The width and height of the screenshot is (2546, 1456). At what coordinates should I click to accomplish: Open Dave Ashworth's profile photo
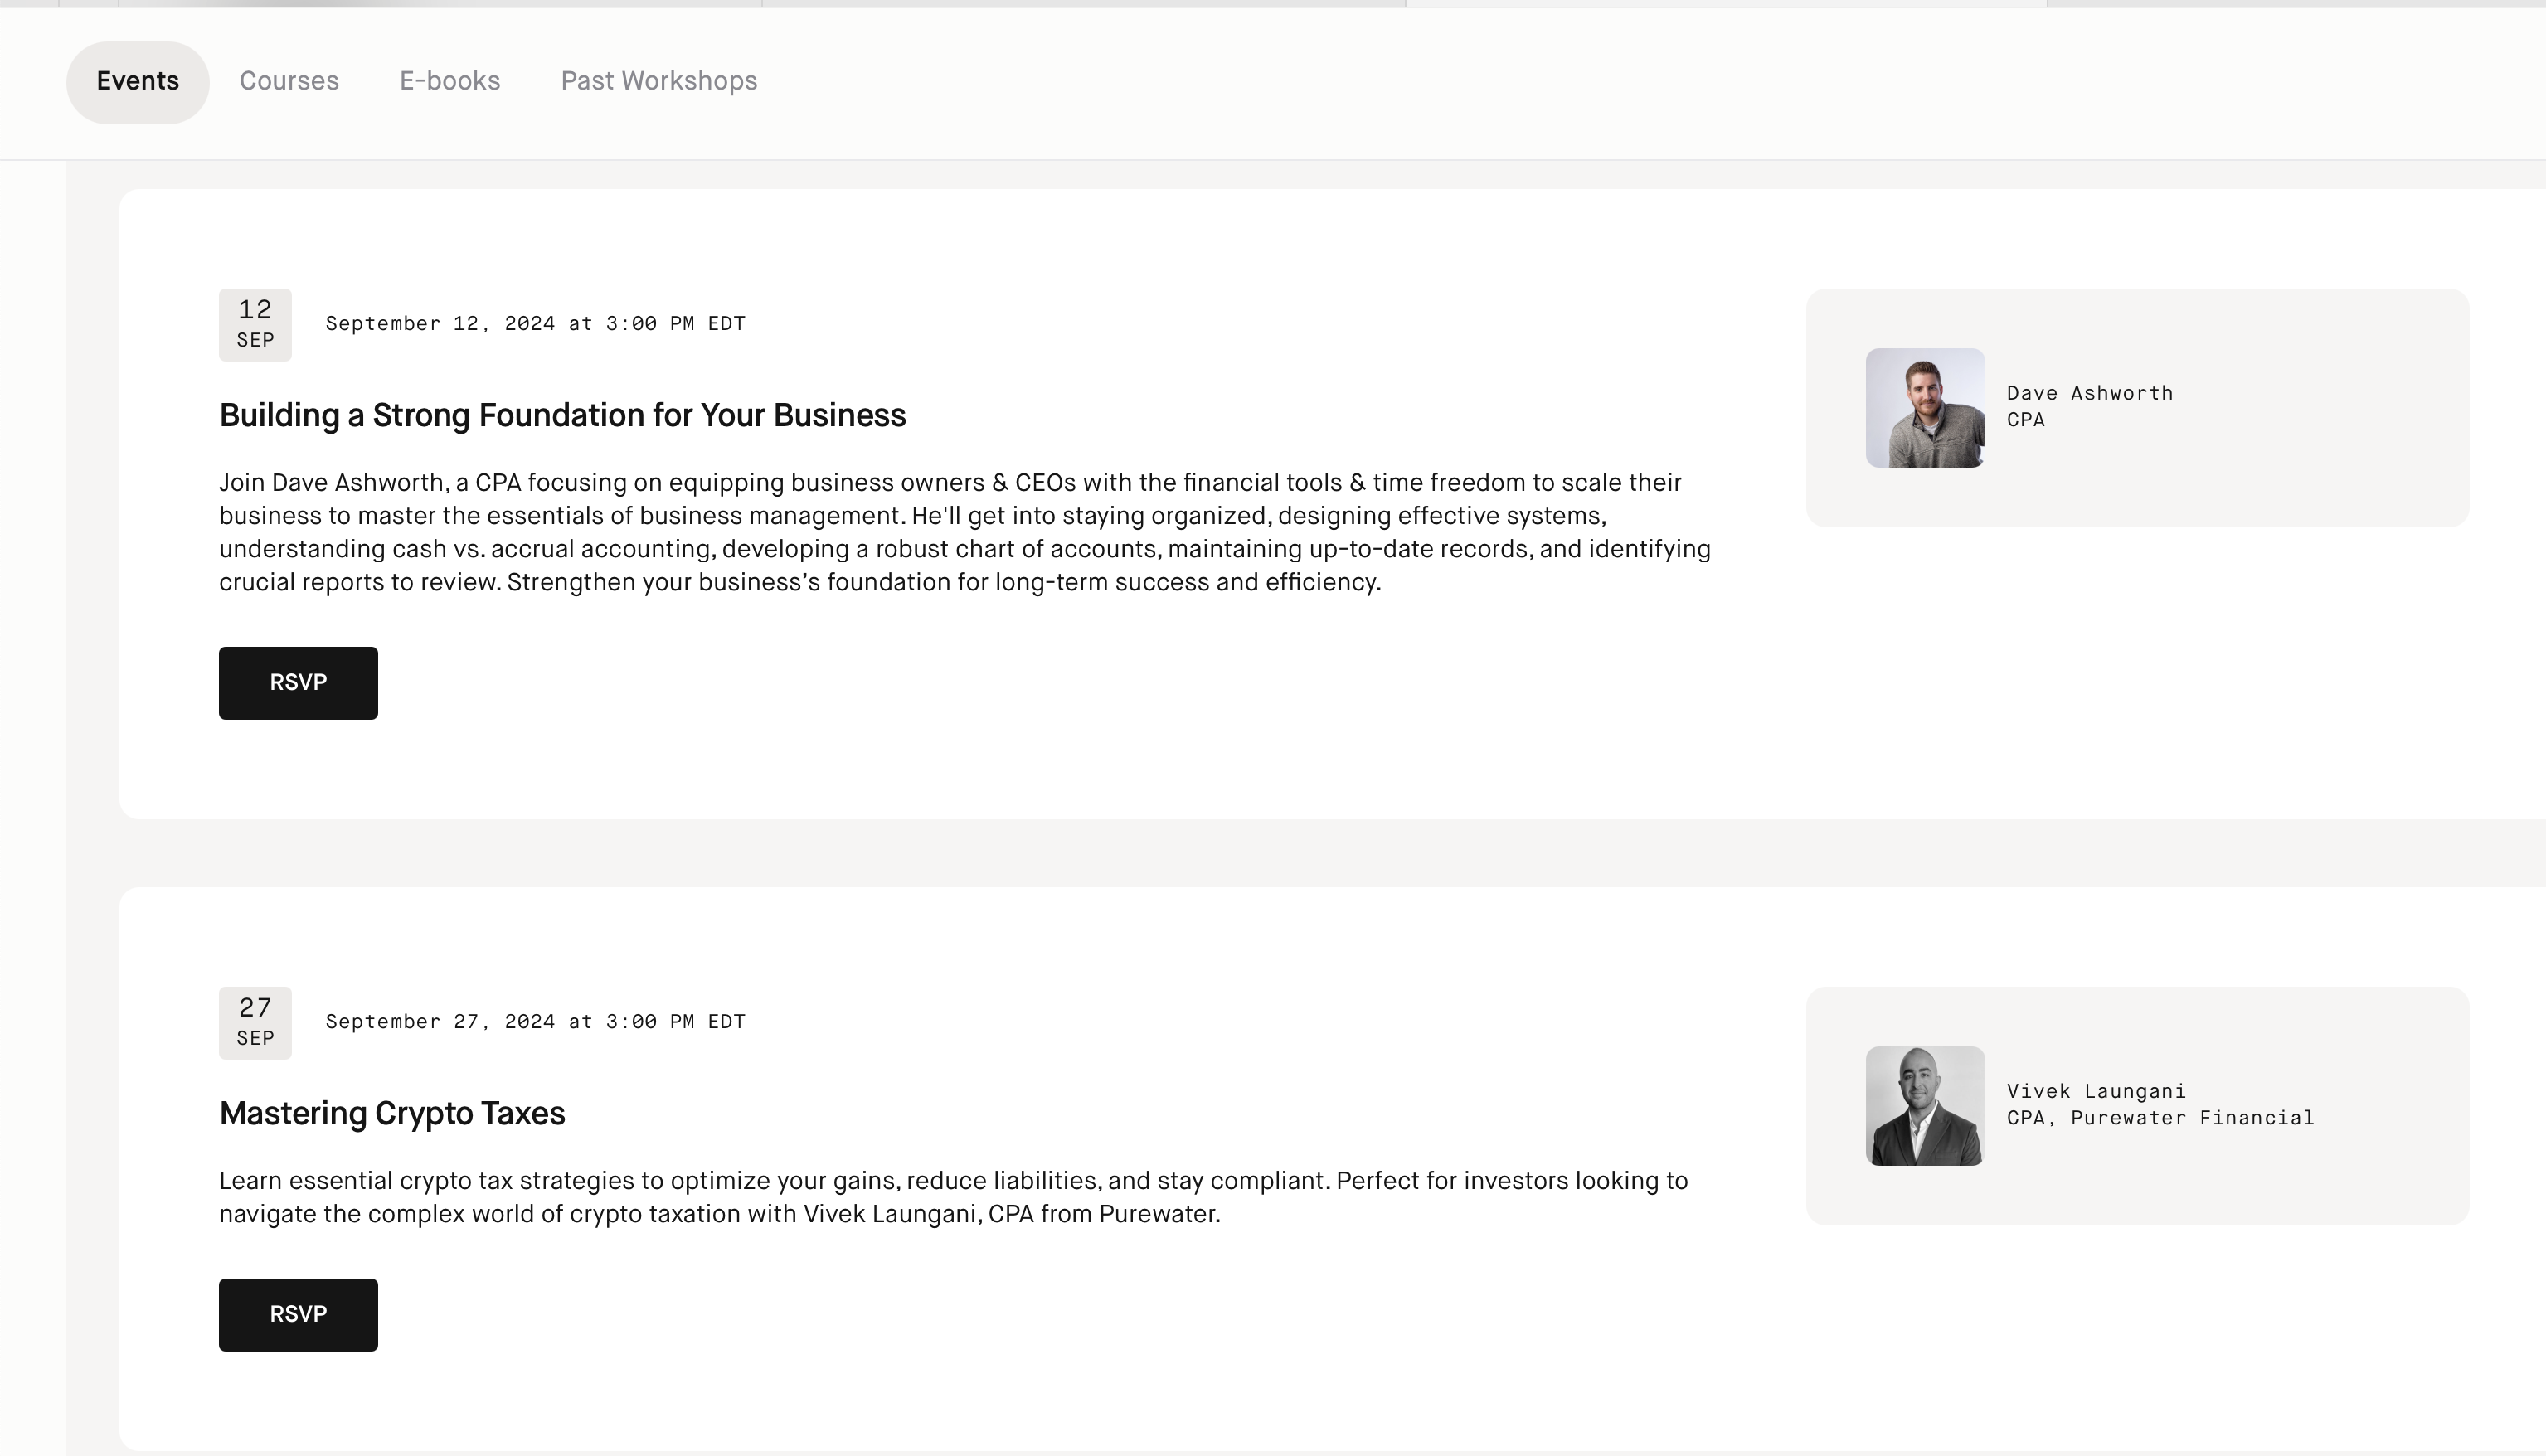pos(1924,407)
